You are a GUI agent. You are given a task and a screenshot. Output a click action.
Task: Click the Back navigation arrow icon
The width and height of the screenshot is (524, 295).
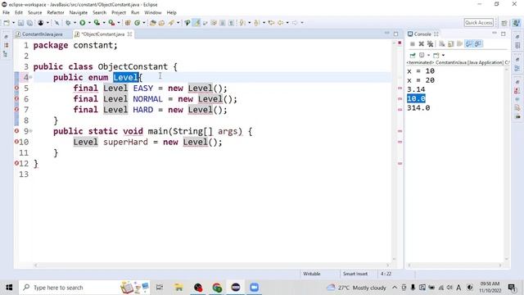[280, 23]
